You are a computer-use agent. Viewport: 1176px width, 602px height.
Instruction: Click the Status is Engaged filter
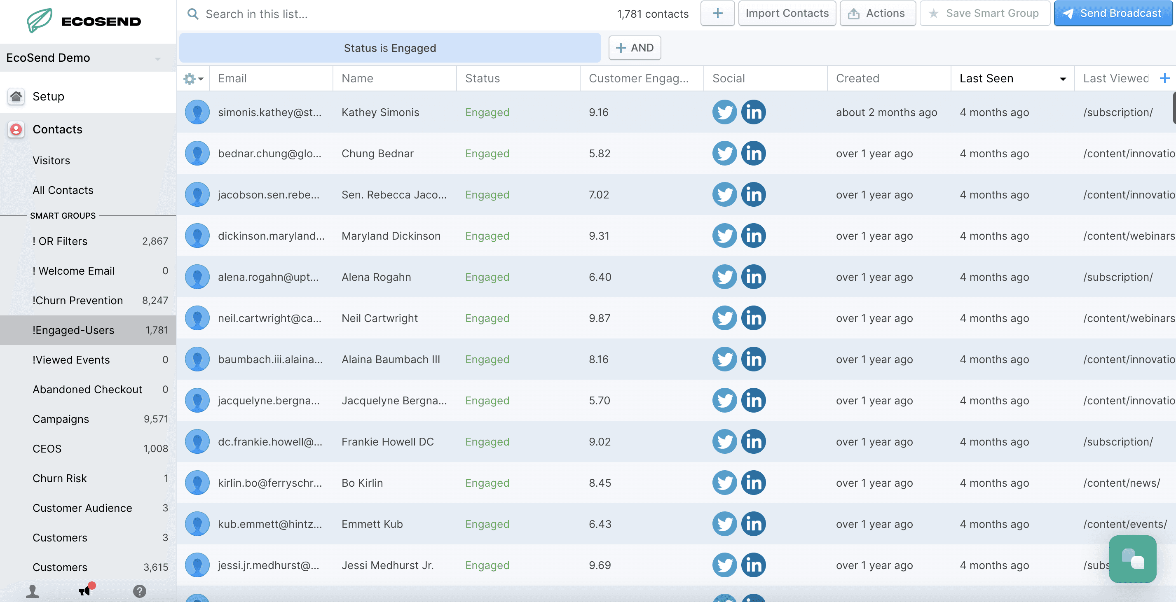click(389, 48)
